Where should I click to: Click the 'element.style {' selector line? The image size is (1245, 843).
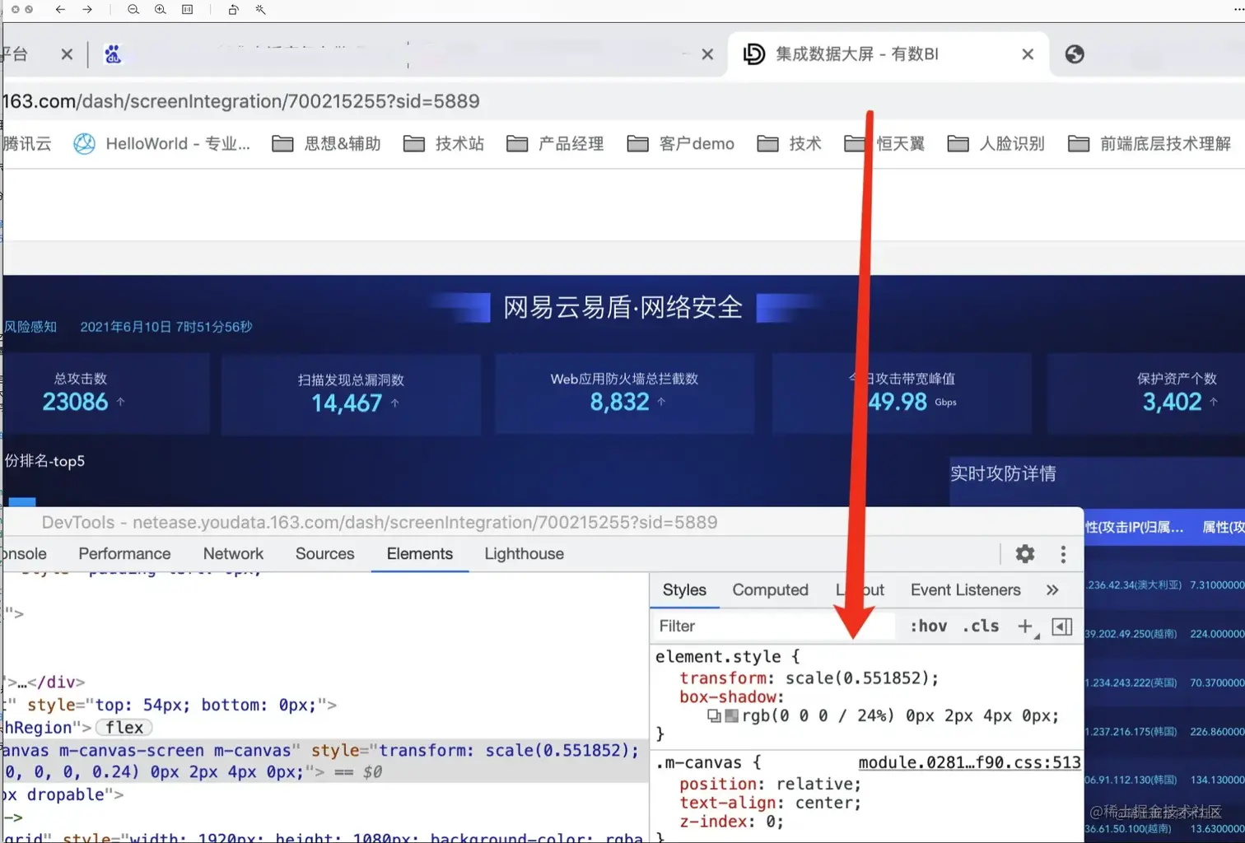pyautogui.click(x=727, y=657)
